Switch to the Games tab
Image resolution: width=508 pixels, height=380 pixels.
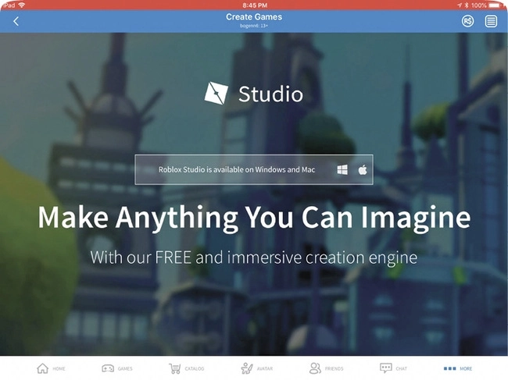point(118,368)
